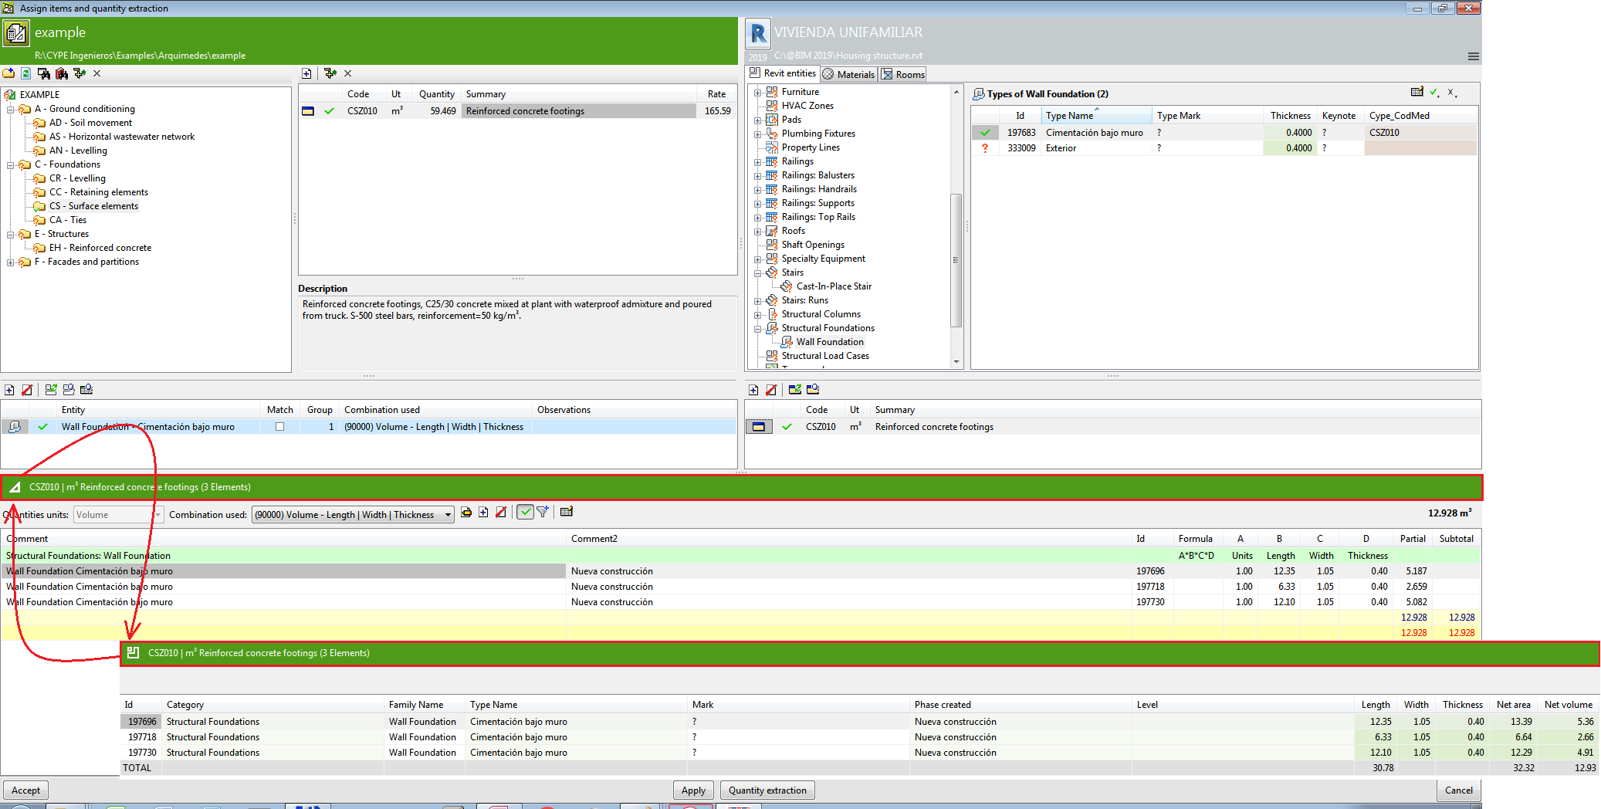Click the refresh document icon in left toolbar
The image size is (1601, 809).
pyautogui.click(x=26, y=73)
